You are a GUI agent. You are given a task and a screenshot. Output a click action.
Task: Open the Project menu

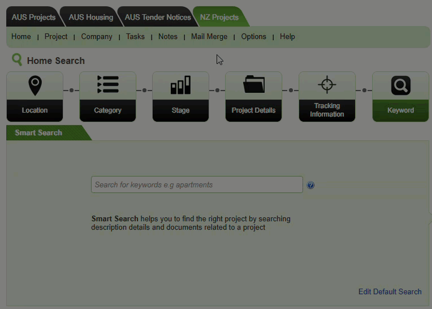(x=56, y=36)
